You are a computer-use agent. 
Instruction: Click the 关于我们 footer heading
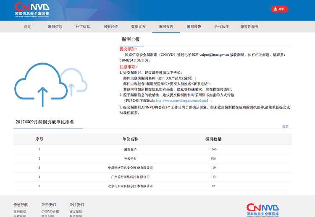(49, 205)
